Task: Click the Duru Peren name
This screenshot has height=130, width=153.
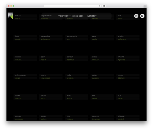Action: click(76, 97)
